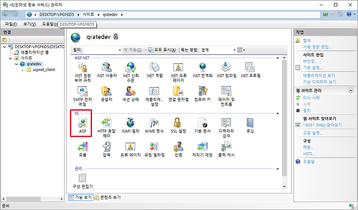Viewport: 358px width, 210px height.
Task: Collapse the ASP.NET section
Action: 278,58
